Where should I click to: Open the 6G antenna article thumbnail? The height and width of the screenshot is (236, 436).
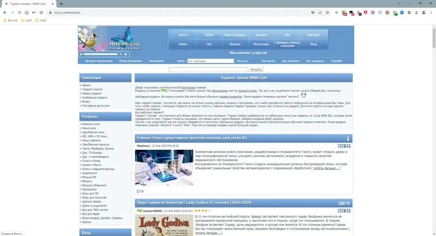click(164, 168)
